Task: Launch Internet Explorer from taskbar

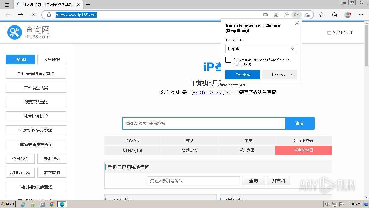Action: (x=23, y=204)
